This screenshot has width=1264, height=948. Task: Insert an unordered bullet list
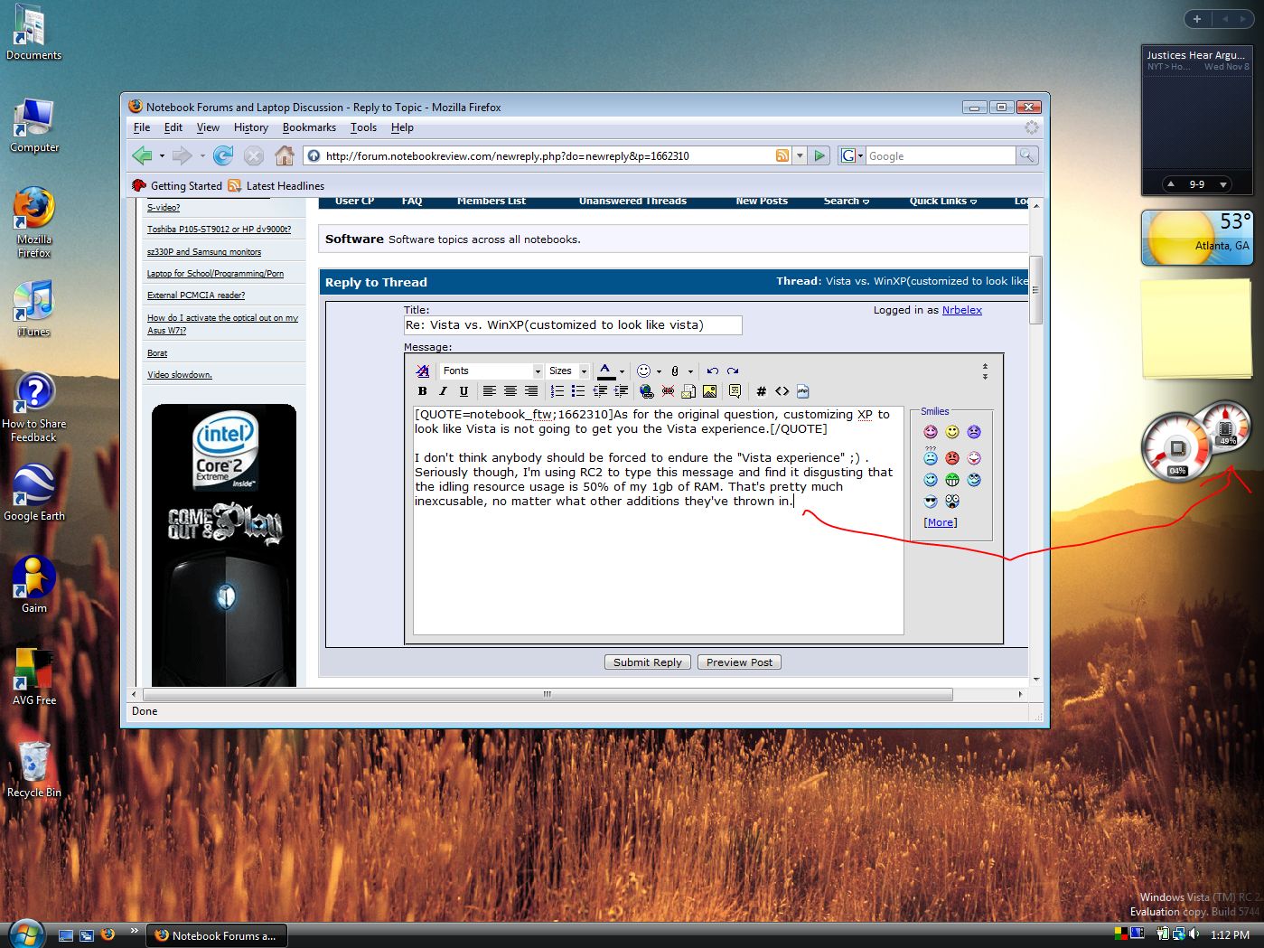(577, 391)
